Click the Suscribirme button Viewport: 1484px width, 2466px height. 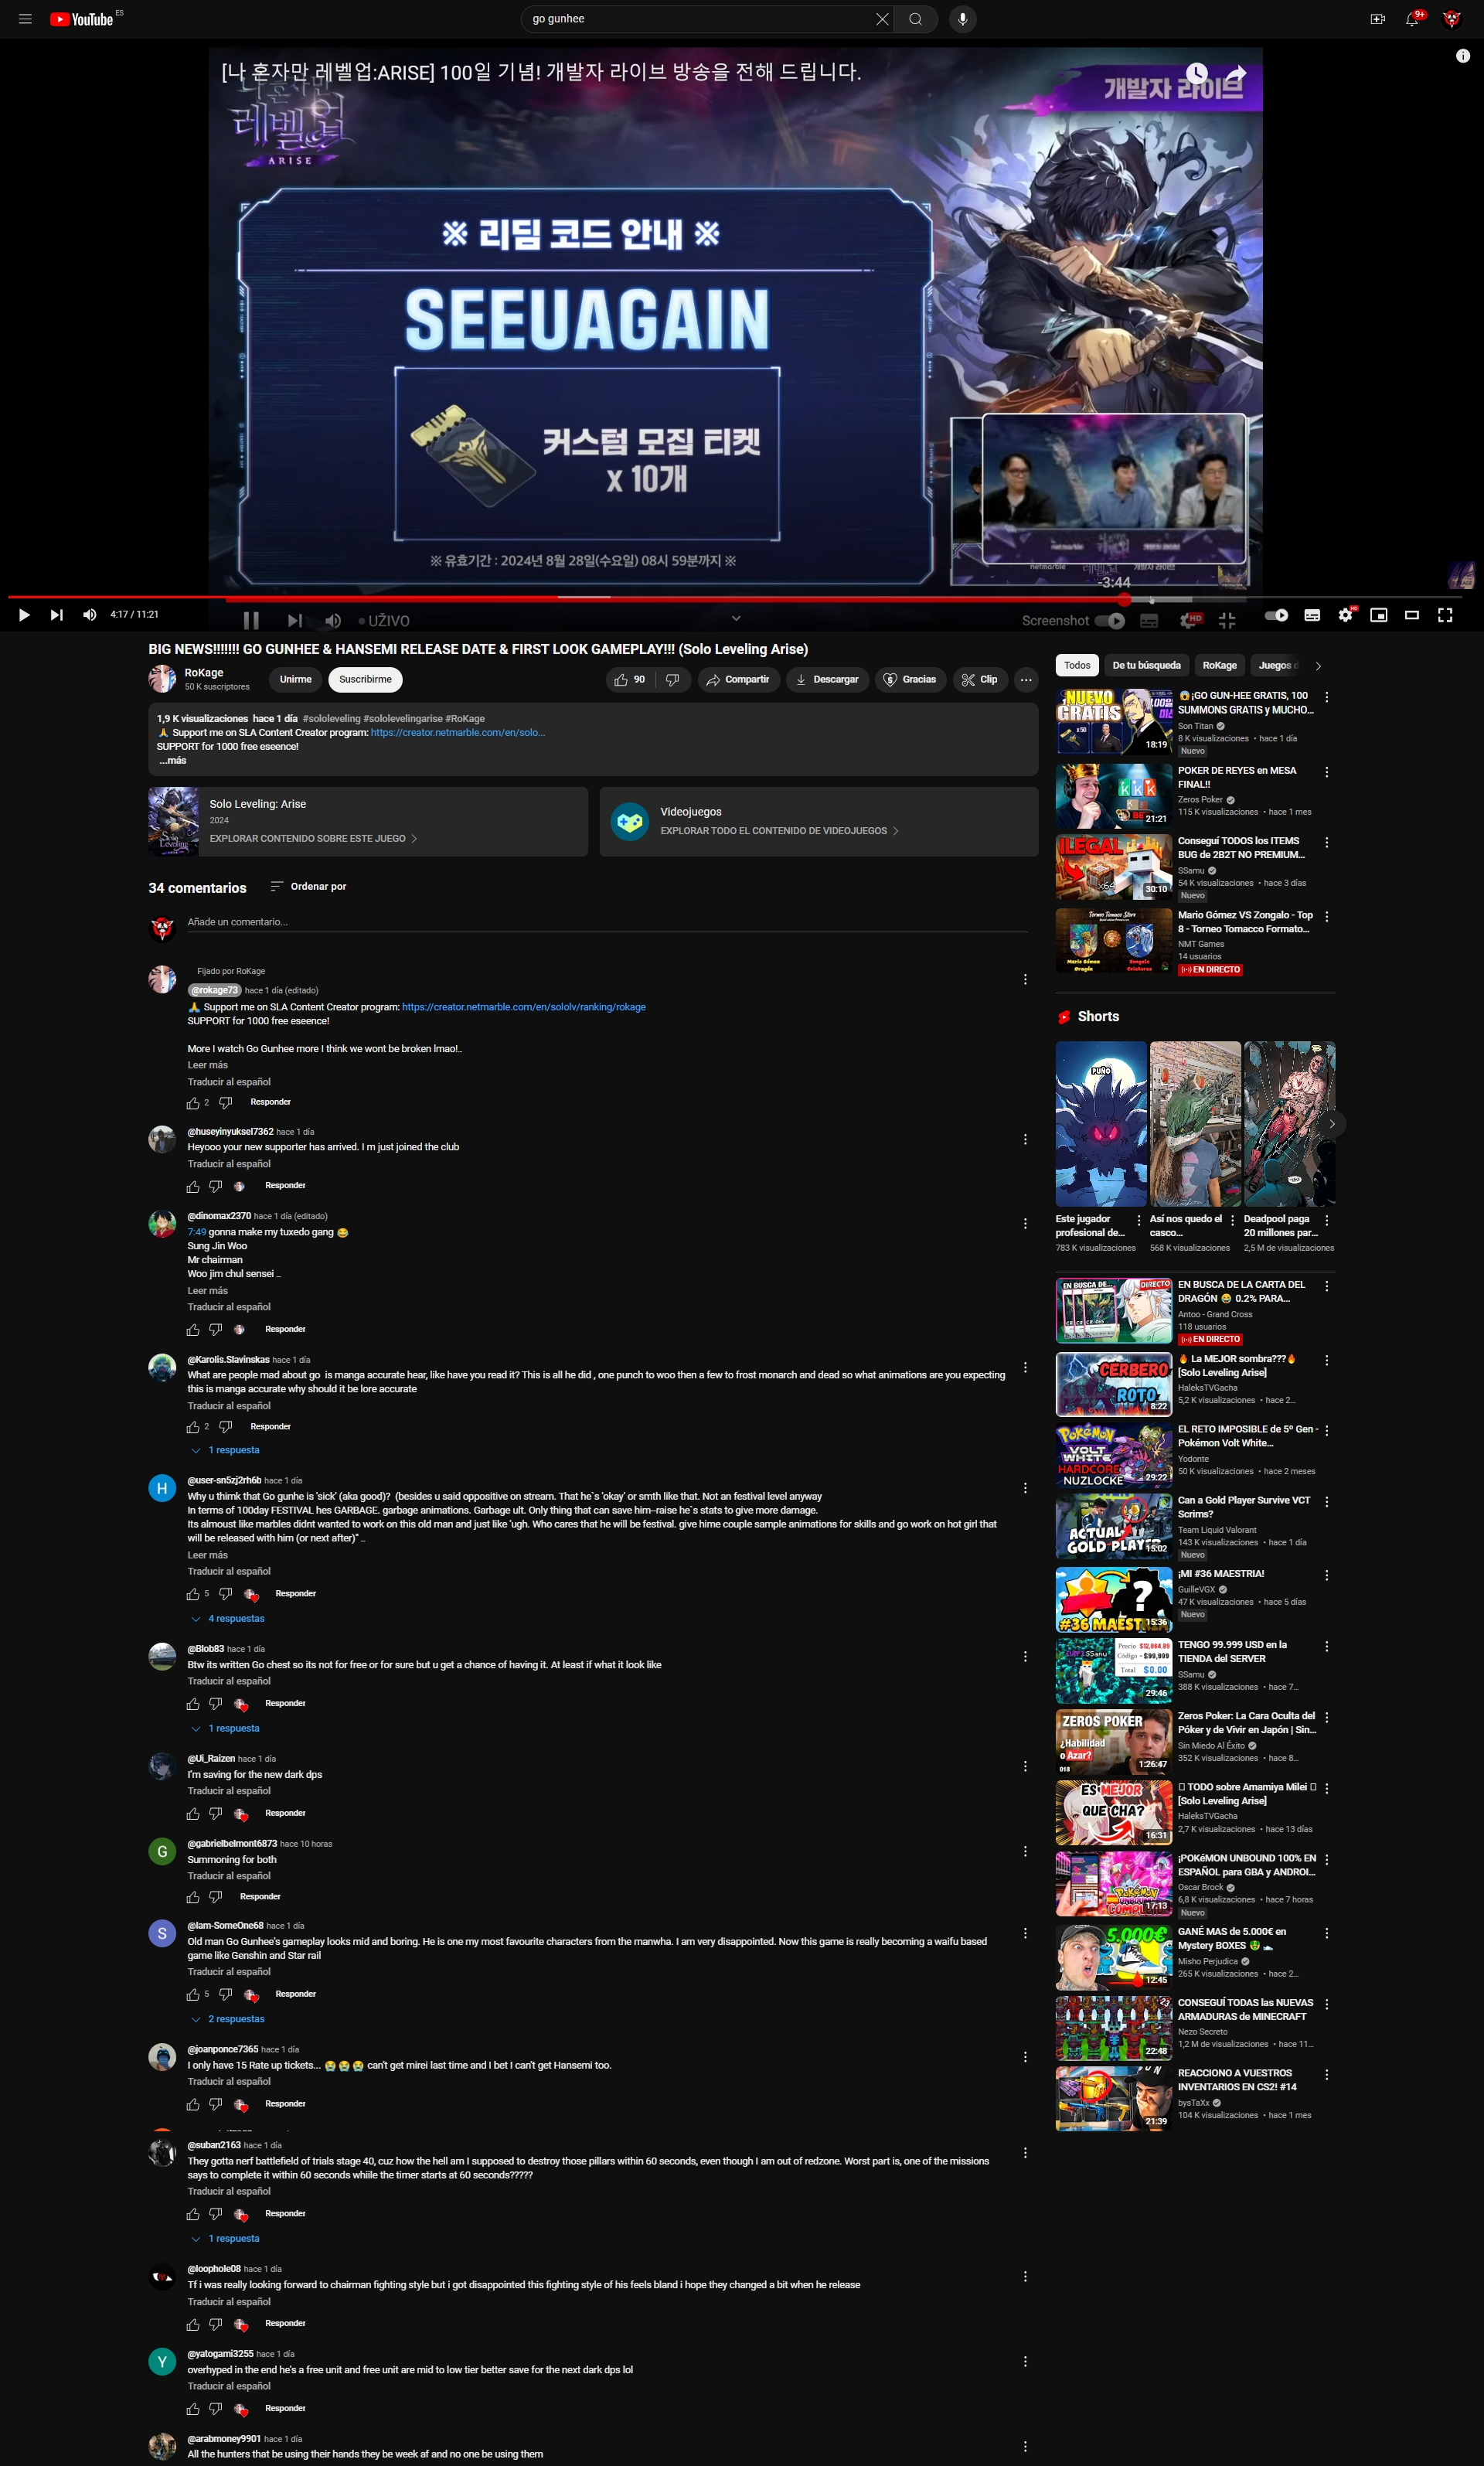(365, 680)
